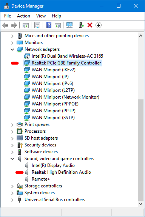Expand Mice and other pointing devices
This screenshot has height=217, width=145.
pyautogui.click(x=12, y=36)
